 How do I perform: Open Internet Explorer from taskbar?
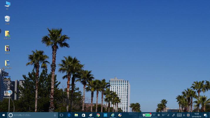(x=112, y=115)
